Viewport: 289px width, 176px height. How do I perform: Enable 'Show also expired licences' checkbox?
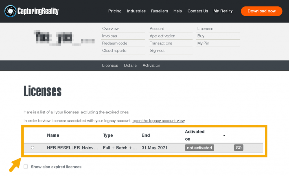[26, 167]
